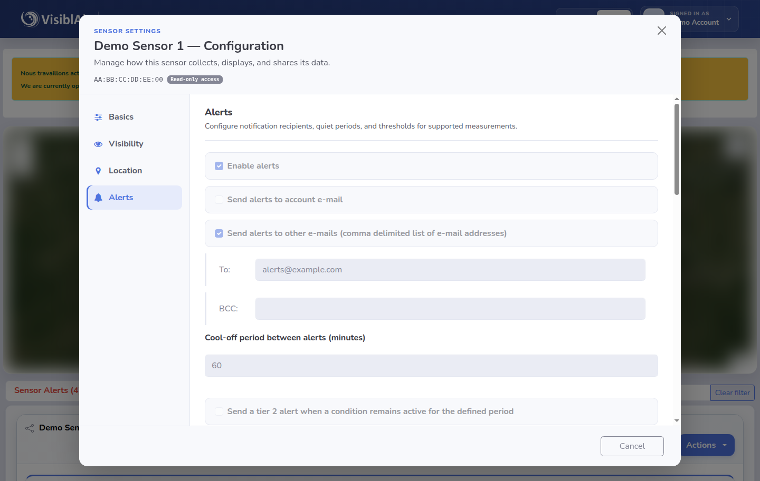Open the Location settings section
Viewport: 760px width, 481px height.
point(135,171)
